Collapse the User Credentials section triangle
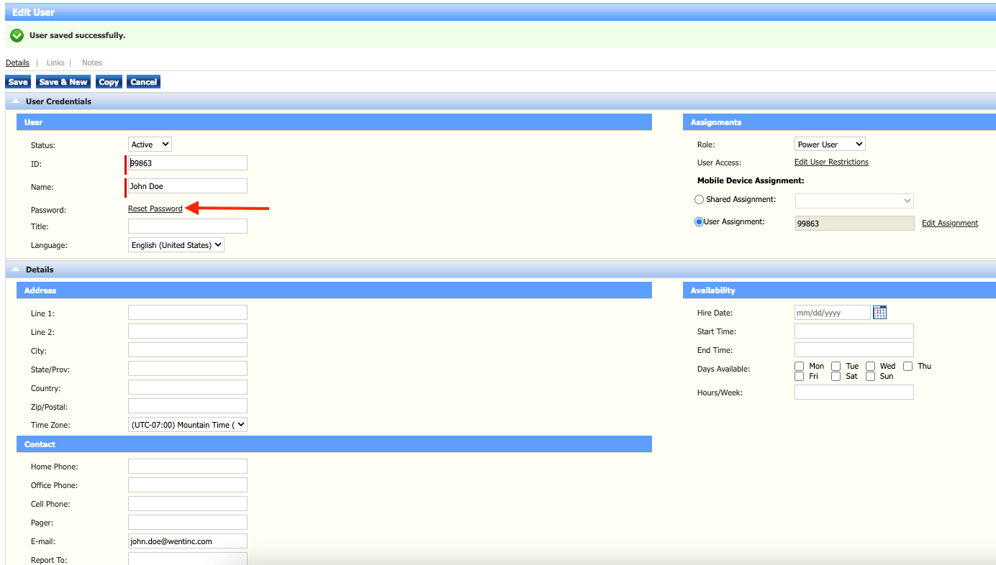 coord(15,102)
